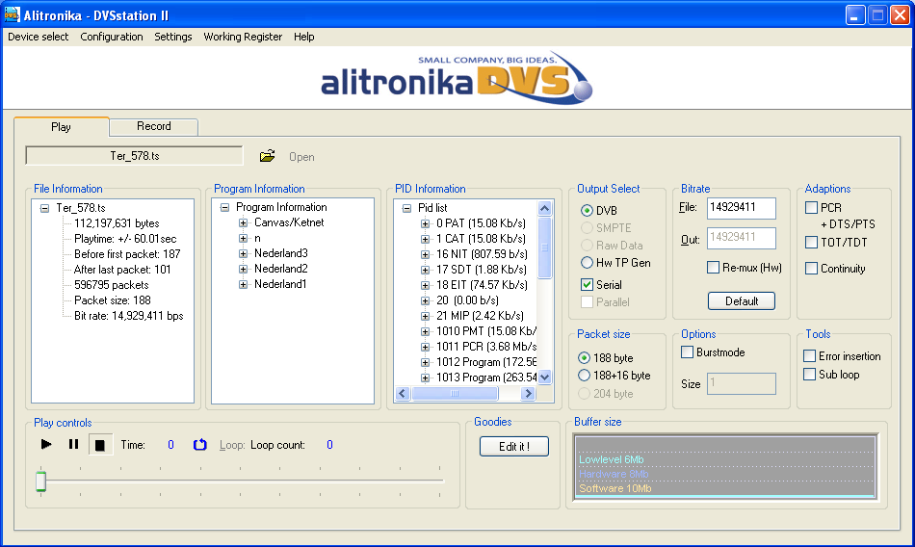Enable the Re-mux (Hw) checkbox
Screen dimensions: 915x547
coord(713,268)
